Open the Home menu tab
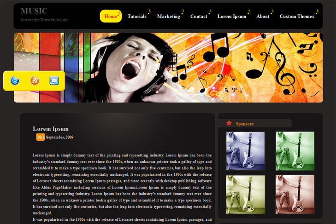 111,16
